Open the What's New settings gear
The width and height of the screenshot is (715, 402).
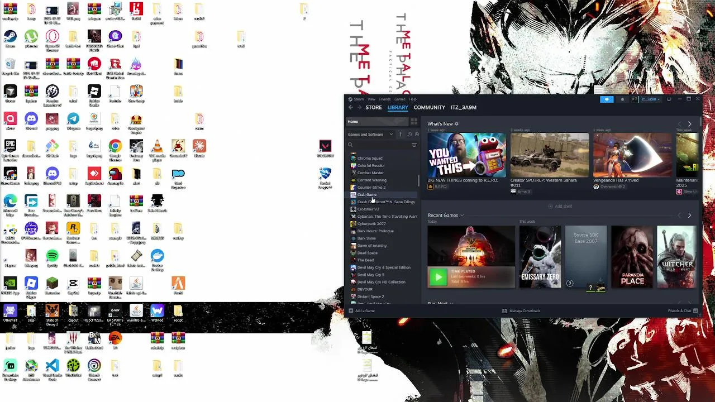click(x=456, y=124)
